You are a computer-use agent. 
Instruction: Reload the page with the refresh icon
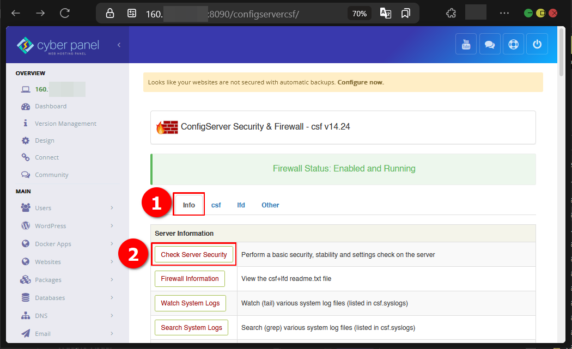point(65,14)
